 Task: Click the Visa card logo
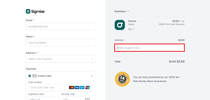tap(77, 87)
